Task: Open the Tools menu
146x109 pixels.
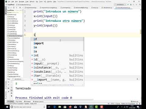Action: (41, 2)
